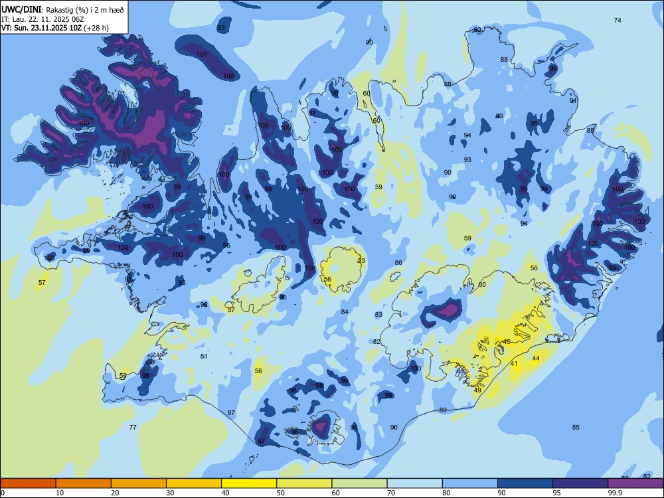Screen dimensions: 664x498
Task: Click the indigo 95–99.9 legend swatch
Action: pyautogui.click(x=580, y=483)
